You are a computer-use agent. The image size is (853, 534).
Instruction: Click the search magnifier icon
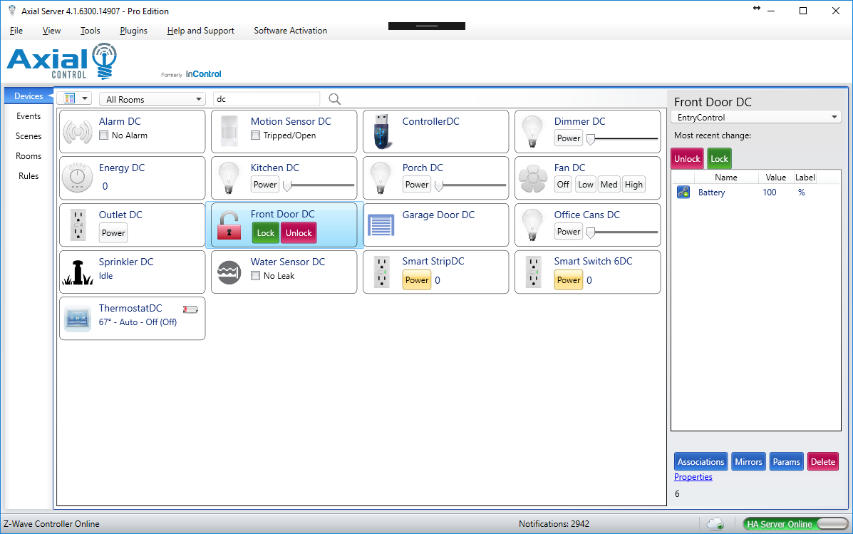coord(334,99)
